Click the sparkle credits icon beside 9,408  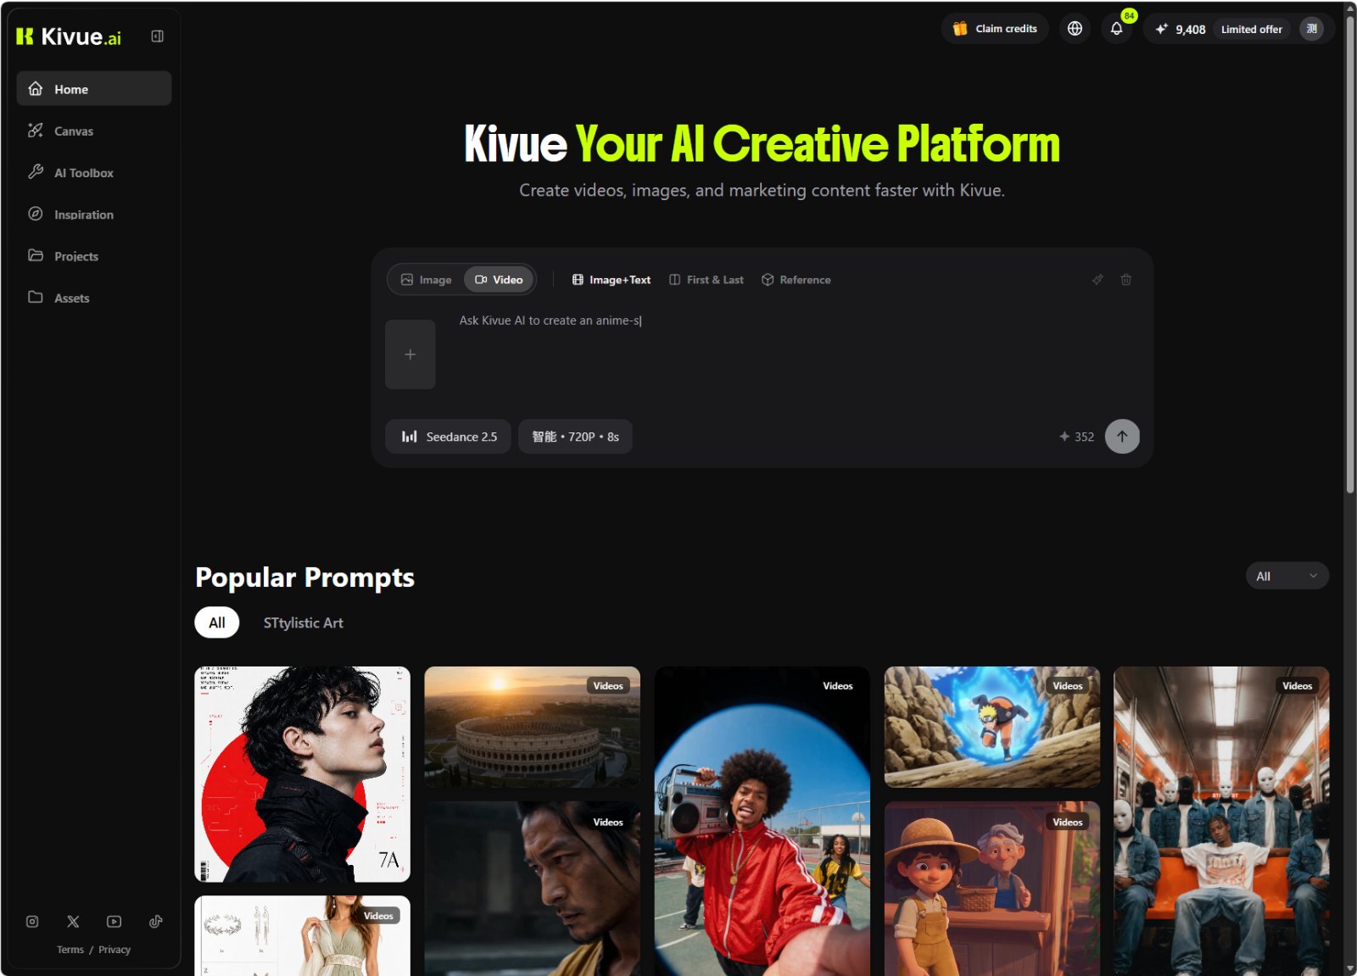[x=1162, y=29]
